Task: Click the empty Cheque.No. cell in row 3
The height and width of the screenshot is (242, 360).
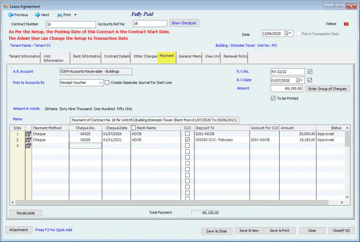Action: [x=85, y=146]
